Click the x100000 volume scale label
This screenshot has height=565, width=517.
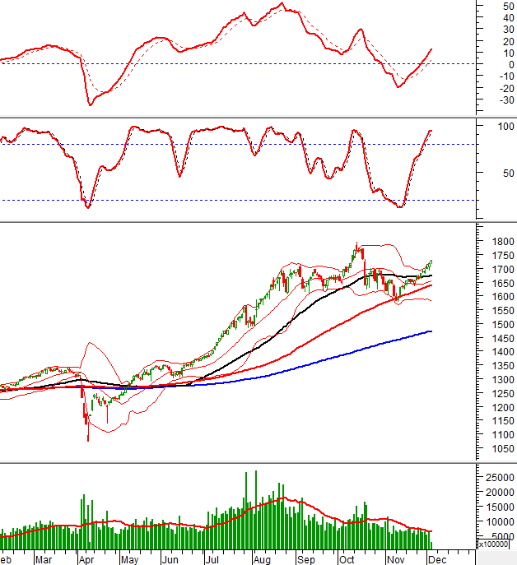point(497,544)
